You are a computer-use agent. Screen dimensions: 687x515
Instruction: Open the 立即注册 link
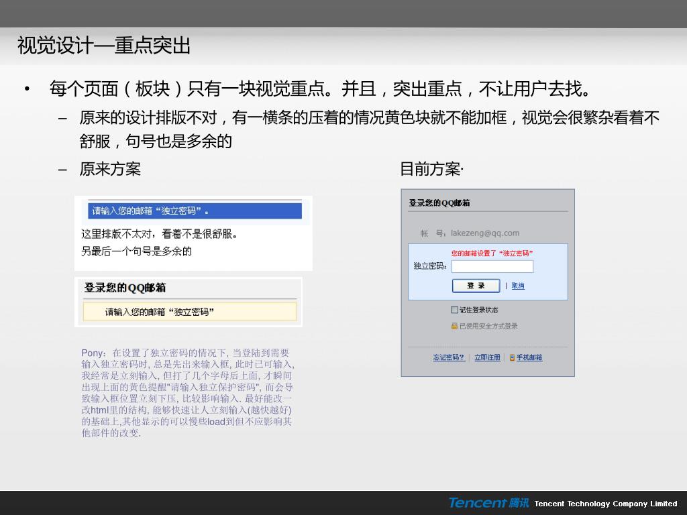[487, 357]
